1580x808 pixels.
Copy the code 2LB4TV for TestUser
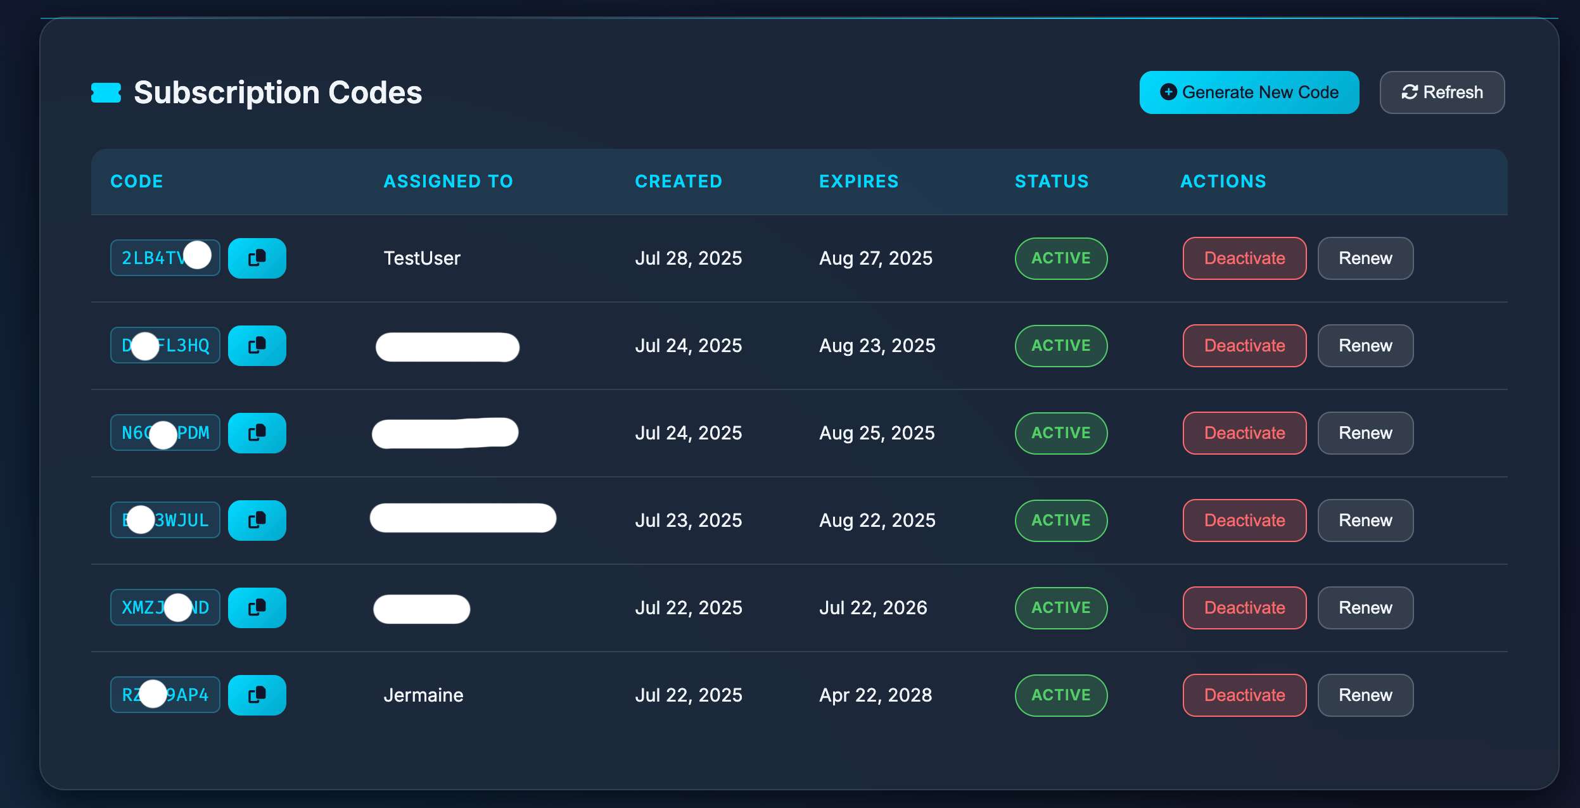pos(257,258)
